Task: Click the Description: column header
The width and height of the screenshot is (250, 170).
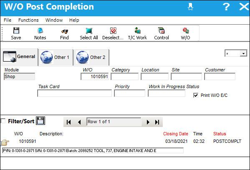Action: (x=51, y=134)
